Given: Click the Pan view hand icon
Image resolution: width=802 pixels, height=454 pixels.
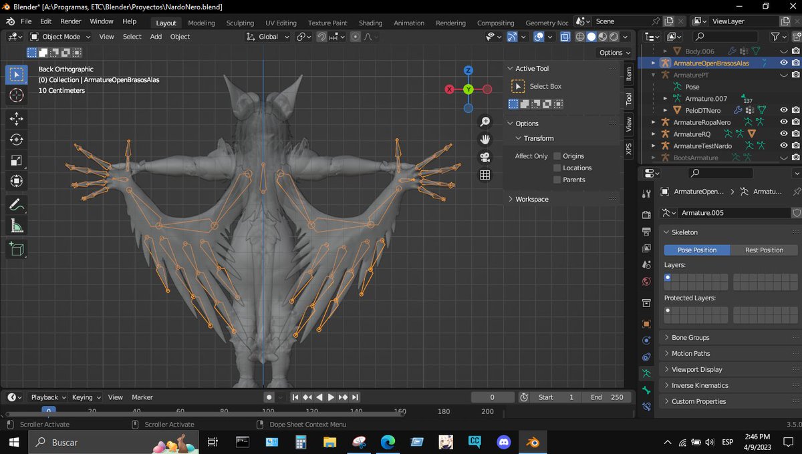Looking at the screenshot, I should [x=485, y=140].
